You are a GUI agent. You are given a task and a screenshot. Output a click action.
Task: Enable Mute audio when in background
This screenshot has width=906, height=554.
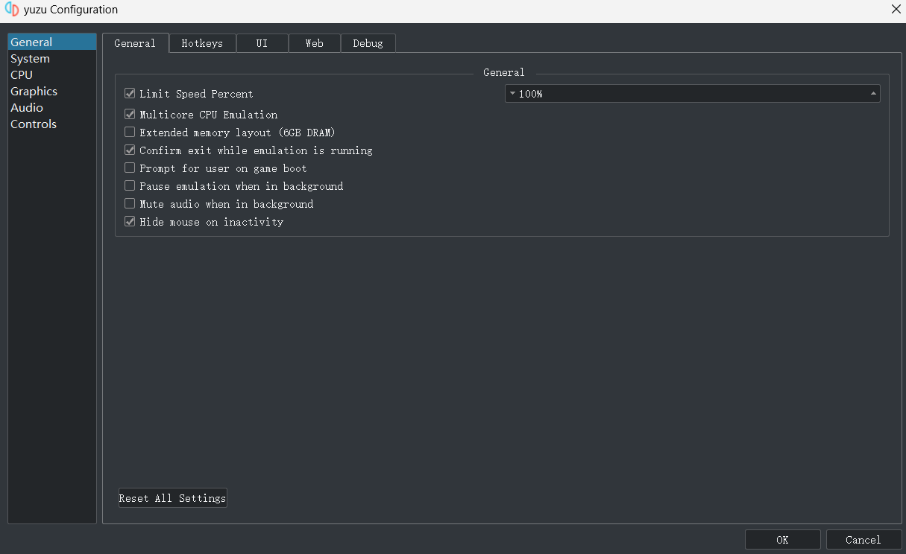pyautogui.click(x=130, y=204)
